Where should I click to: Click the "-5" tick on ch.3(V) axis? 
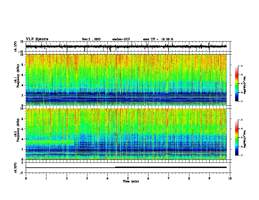(22, 173)
